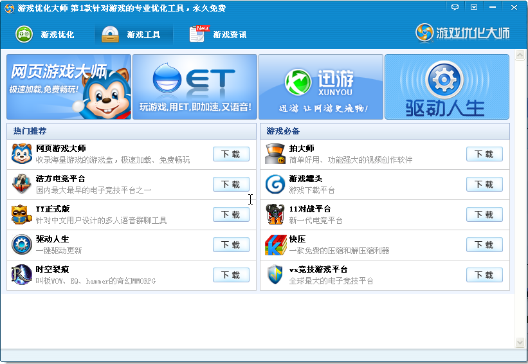Download 时空裂痕
The width and height of the screenshot is (528, 364).
[x=231, y=275]
